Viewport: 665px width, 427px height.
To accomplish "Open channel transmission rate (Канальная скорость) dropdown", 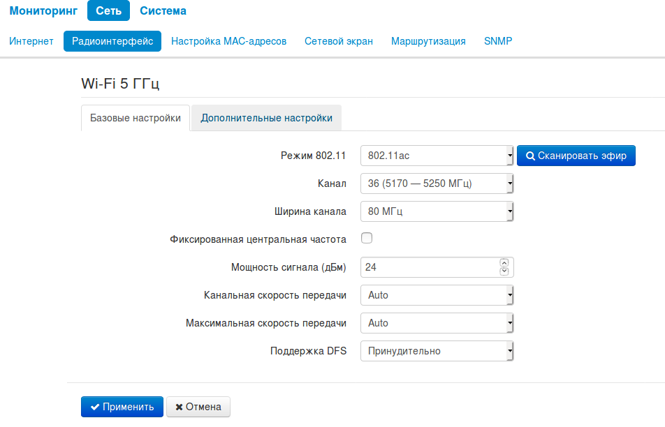I will (x=437, y=295).
